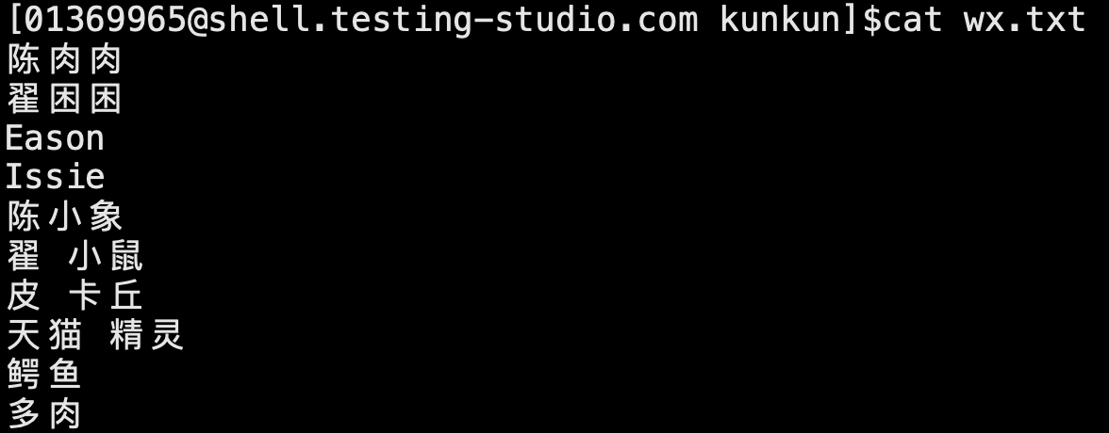The height and width of the screenshot is (433, 1109).
Task: Click the character 翟 in 翟 小鼠 line
Action: pyautogui.click(x=24, y=256)
